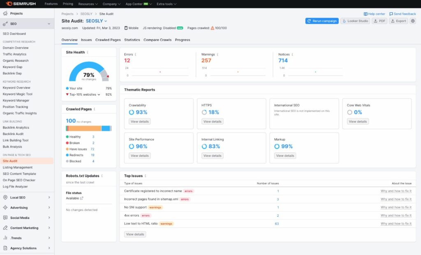This screenshot has width=421, height=255.
Task: Click the Robots.txt available file link icon
Action: point(81,198)
